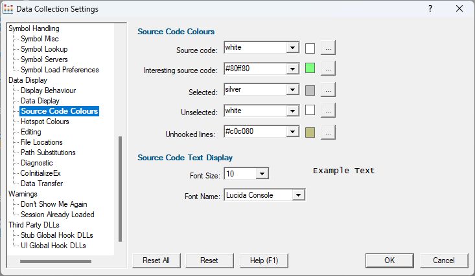Open Editing settings page
This screenshot has width=475, height=276.
31,132
